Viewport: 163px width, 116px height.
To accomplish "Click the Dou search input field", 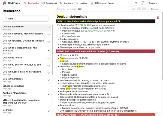I will (x=25, y=19).
